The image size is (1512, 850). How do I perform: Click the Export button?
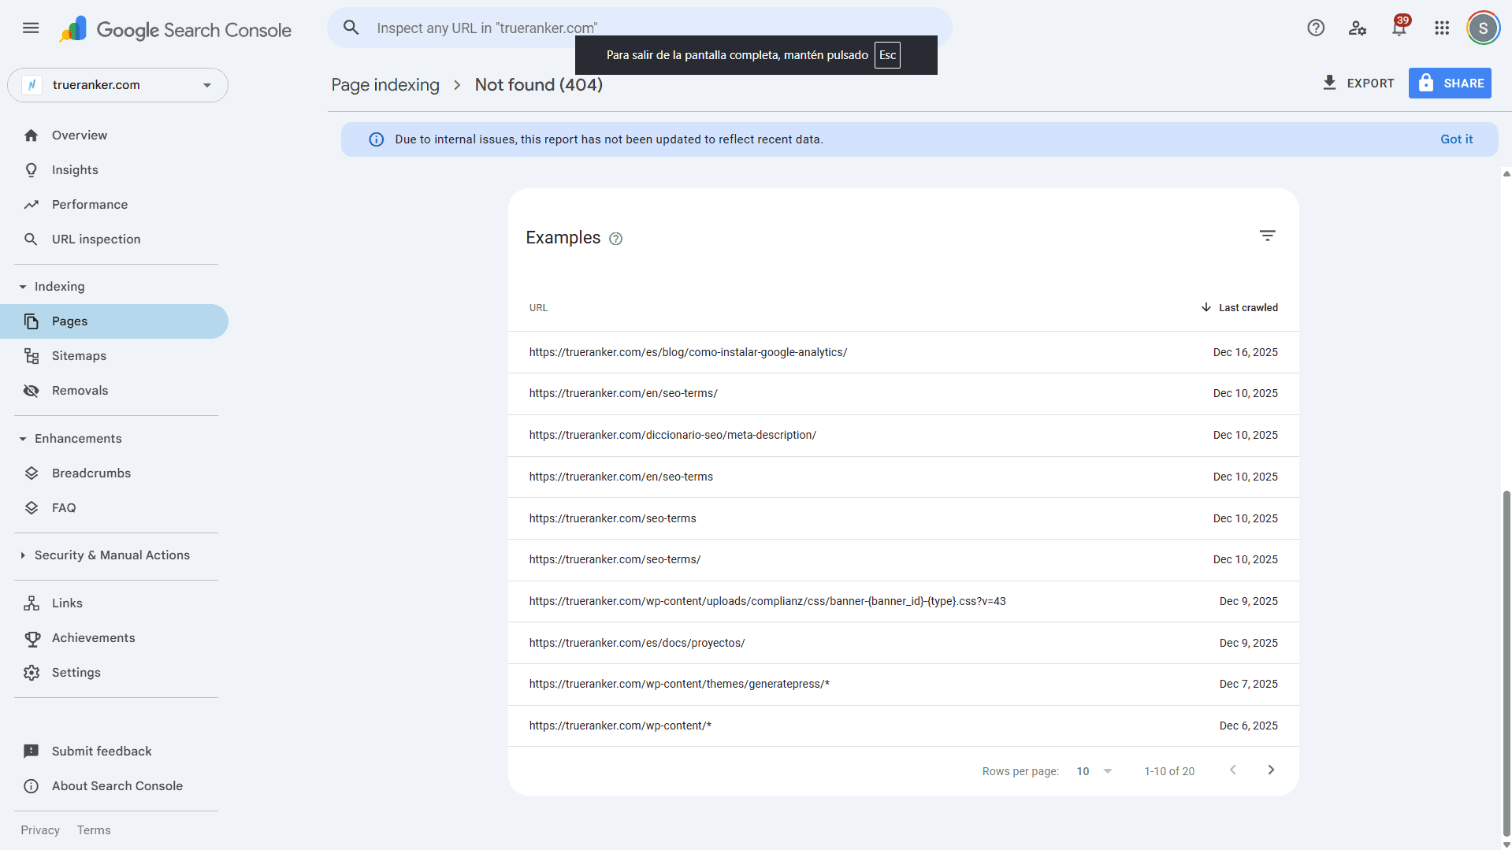click(x=1358, y=84)
